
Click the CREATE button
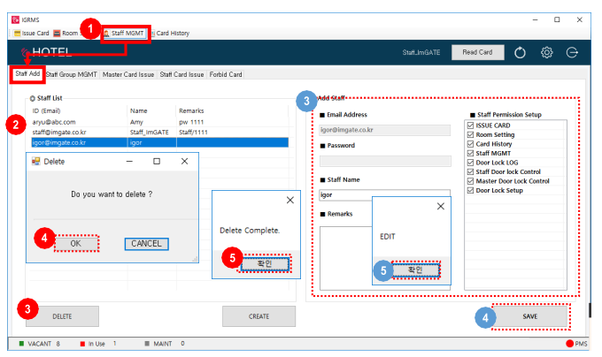259,316
